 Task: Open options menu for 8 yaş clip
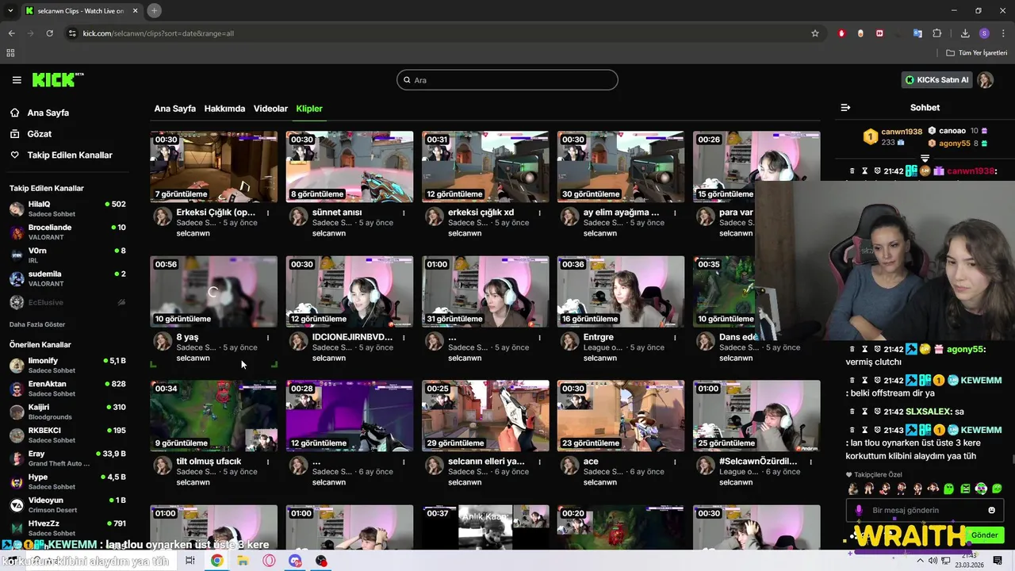268,337
